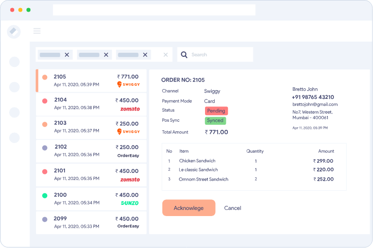
Task: Remove the first filter chip
Action: [x=67, y=55]
